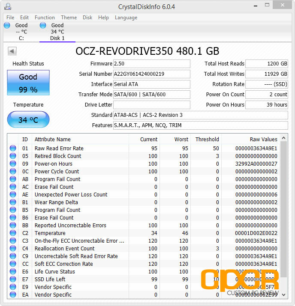This screenshot has width=295, height=306.
Task: Click the 34 °C temperature button
Action: [x=28, y=119]
